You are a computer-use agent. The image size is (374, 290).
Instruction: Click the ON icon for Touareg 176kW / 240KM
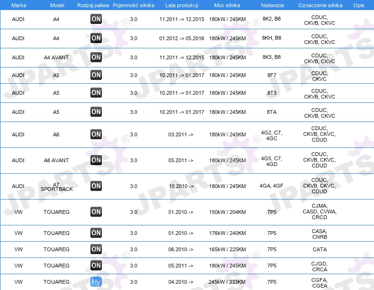coord(96,233)
